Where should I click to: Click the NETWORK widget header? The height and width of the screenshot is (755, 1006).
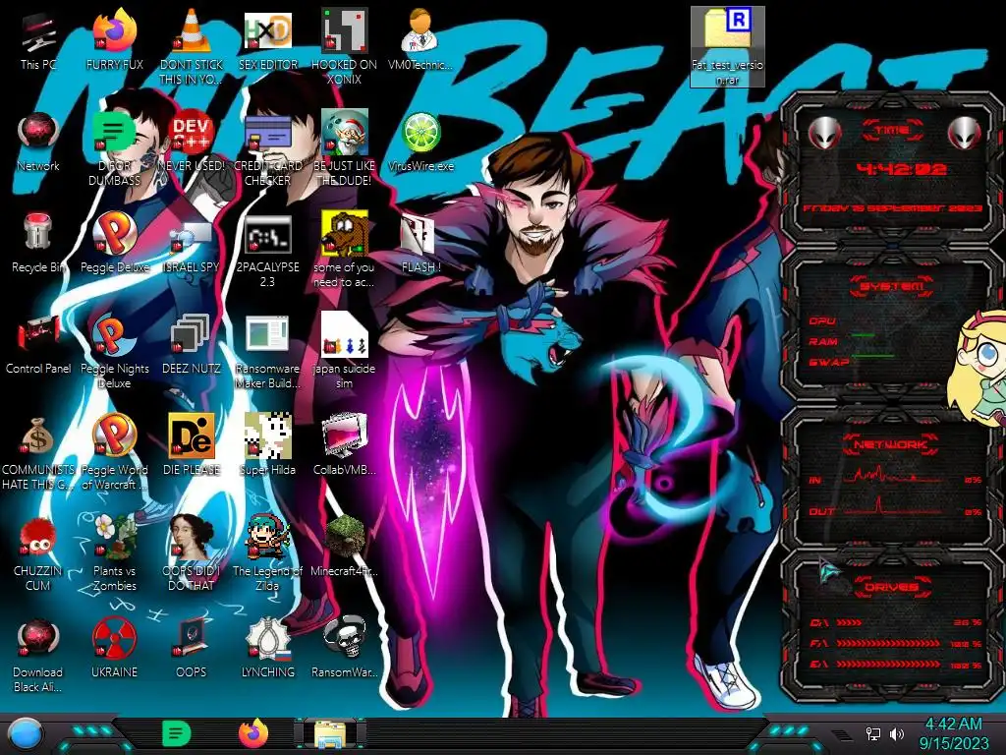click(892, 444)
